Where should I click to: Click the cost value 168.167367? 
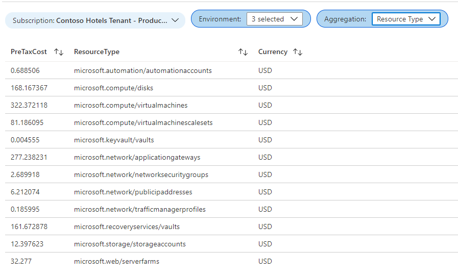point(29,88)
